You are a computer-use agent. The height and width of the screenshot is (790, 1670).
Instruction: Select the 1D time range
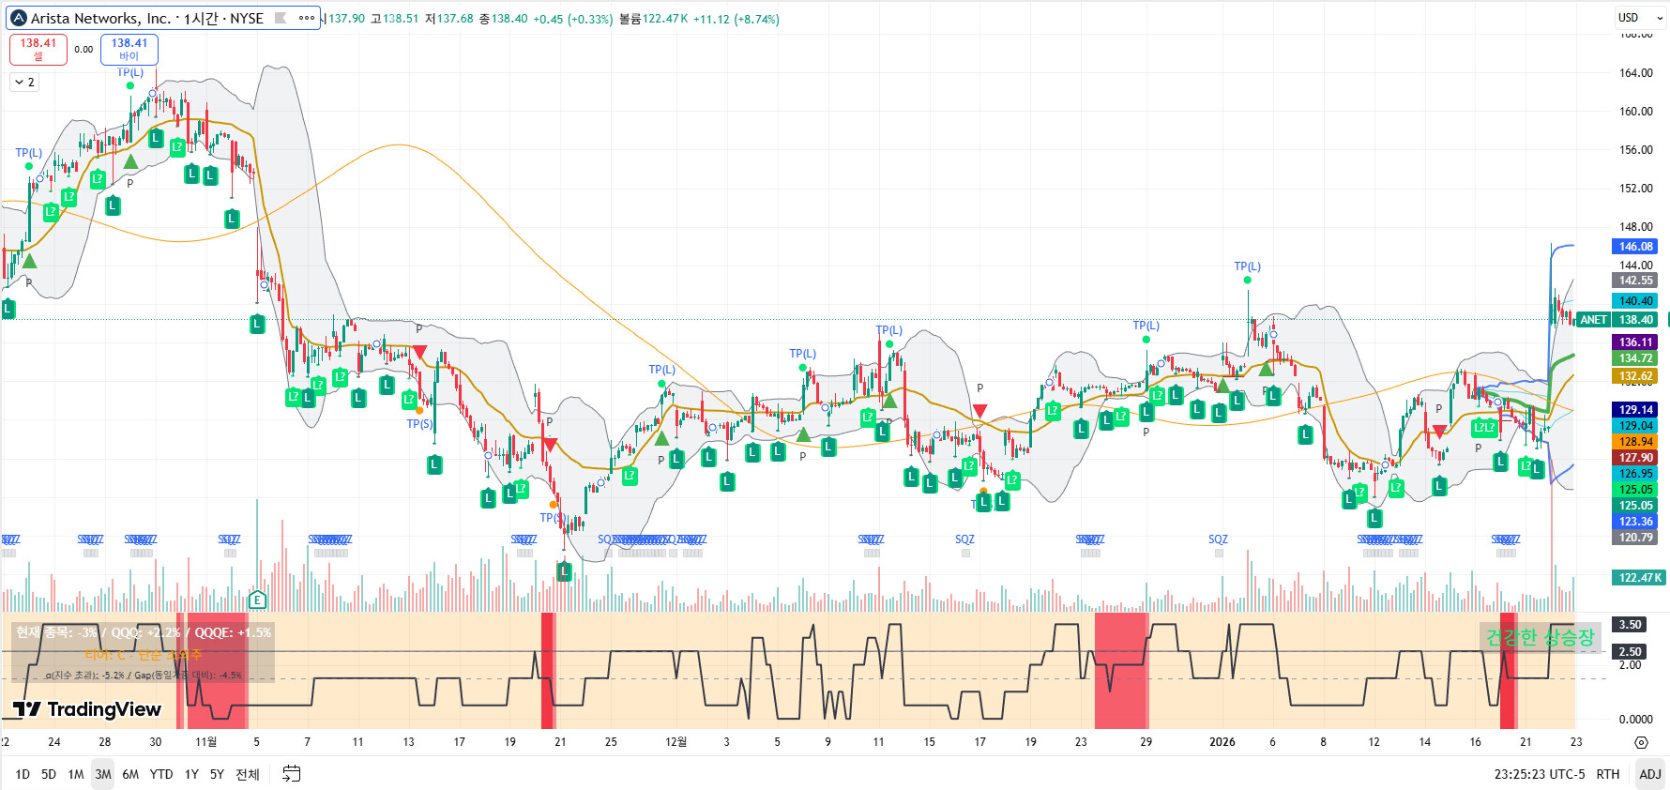click(x=23, y=774)
